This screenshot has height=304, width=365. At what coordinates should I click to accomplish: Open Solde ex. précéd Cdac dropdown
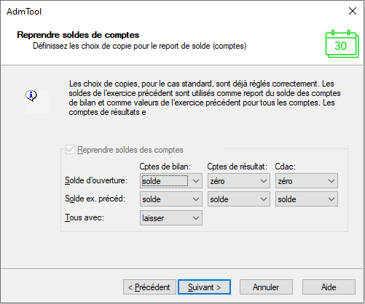coord(307,199)
